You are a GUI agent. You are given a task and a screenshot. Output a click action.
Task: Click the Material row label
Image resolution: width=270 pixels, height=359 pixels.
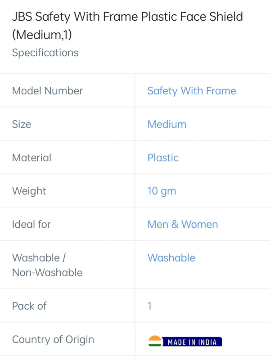31,158
